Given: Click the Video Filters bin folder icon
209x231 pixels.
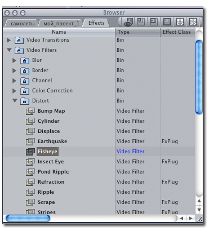Looking at the screenshot, I should point(19,50).
